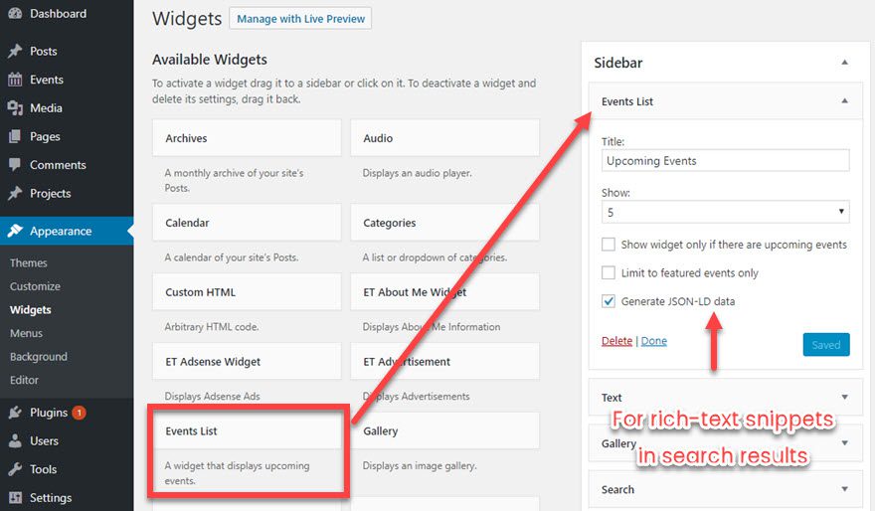The image size is (875, 511).
Task: Go to Customize submenu item
Action: coord(35,286)
